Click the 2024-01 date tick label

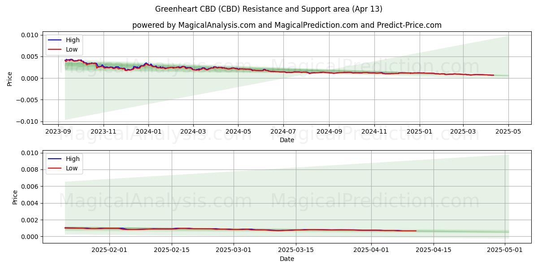(148, 131)
